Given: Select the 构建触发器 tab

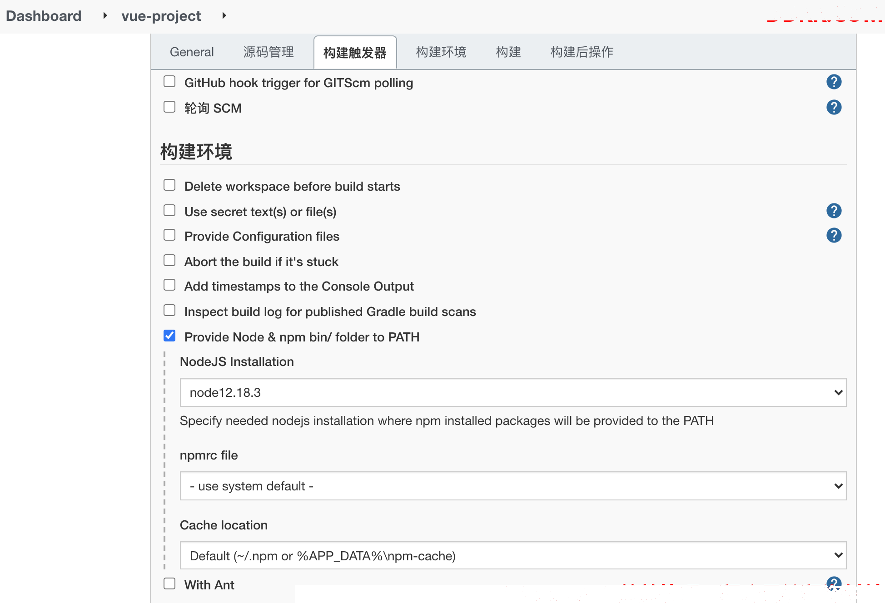Looking at the screenshot, I should point(355,53).
